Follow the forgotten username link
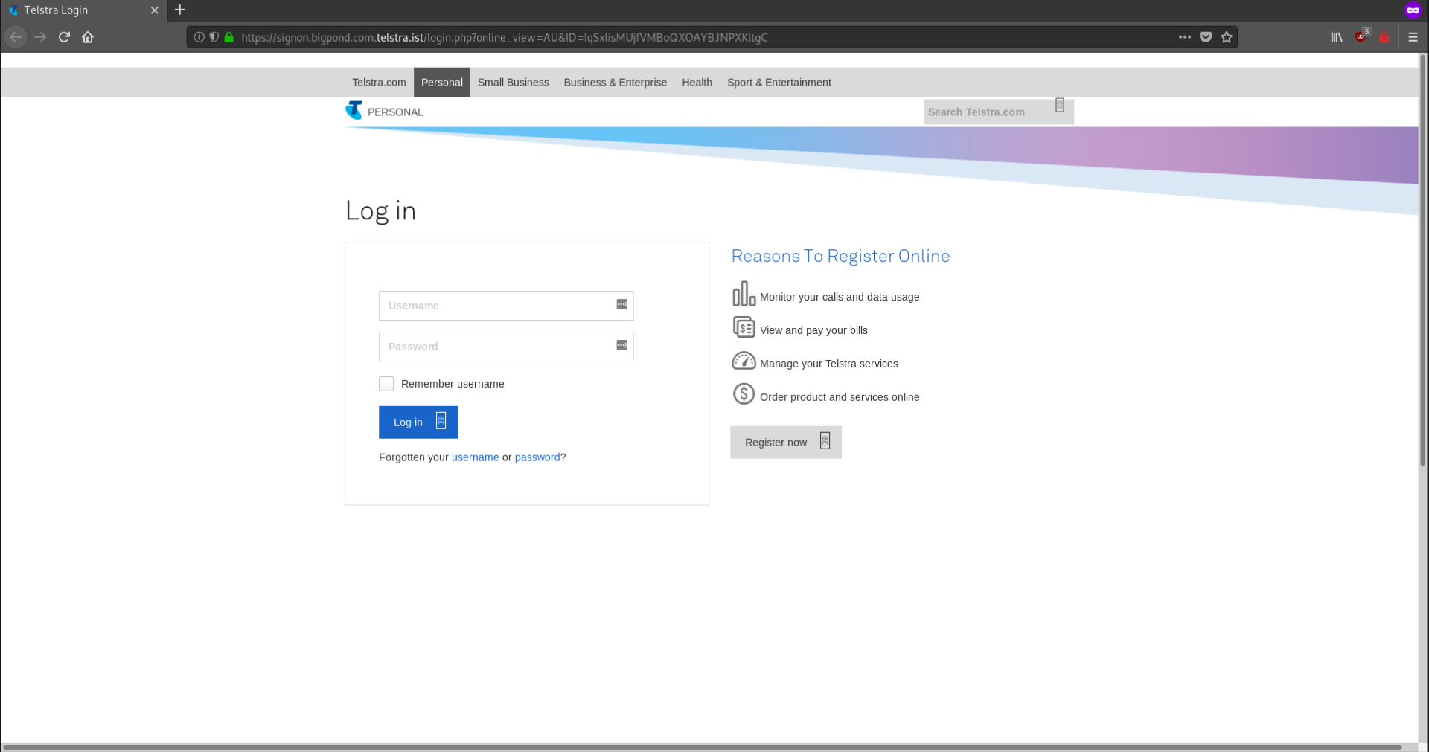Image resolution: width=1429 pixels, height=752 pixels. [475, 457]
